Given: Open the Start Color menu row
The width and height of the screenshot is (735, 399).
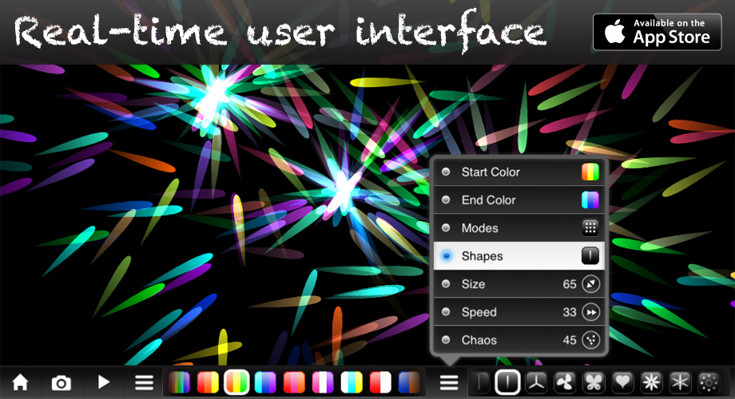Looking at the screenshot, I should click(x=519, y=172).
